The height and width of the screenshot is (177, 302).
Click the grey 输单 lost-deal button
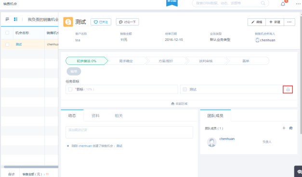click(74, 71)
